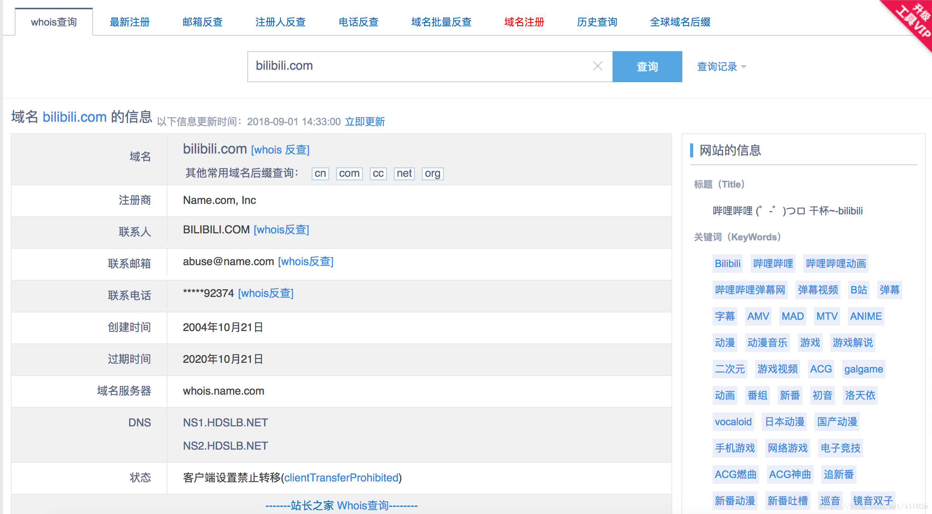
Task: Click the 弹幕视频 keyword tag
Action: tap(818, 290)
